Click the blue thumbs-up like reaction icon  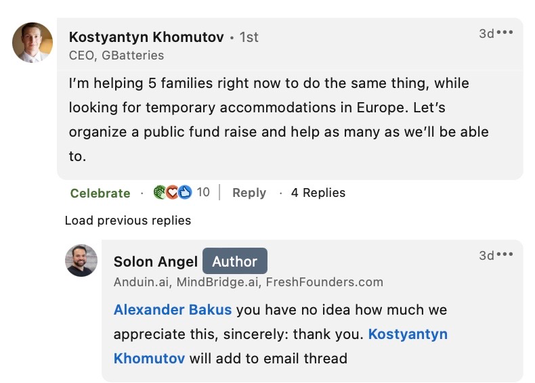(185, 193)
